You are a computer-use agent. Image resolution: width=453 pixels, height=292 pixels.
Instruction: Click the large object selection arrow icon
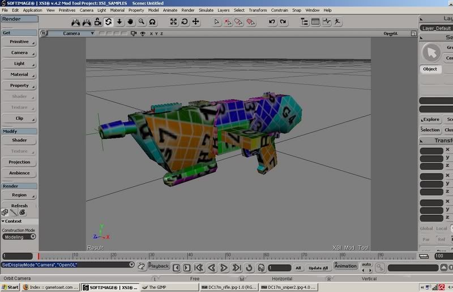click(x=431, y=53)
